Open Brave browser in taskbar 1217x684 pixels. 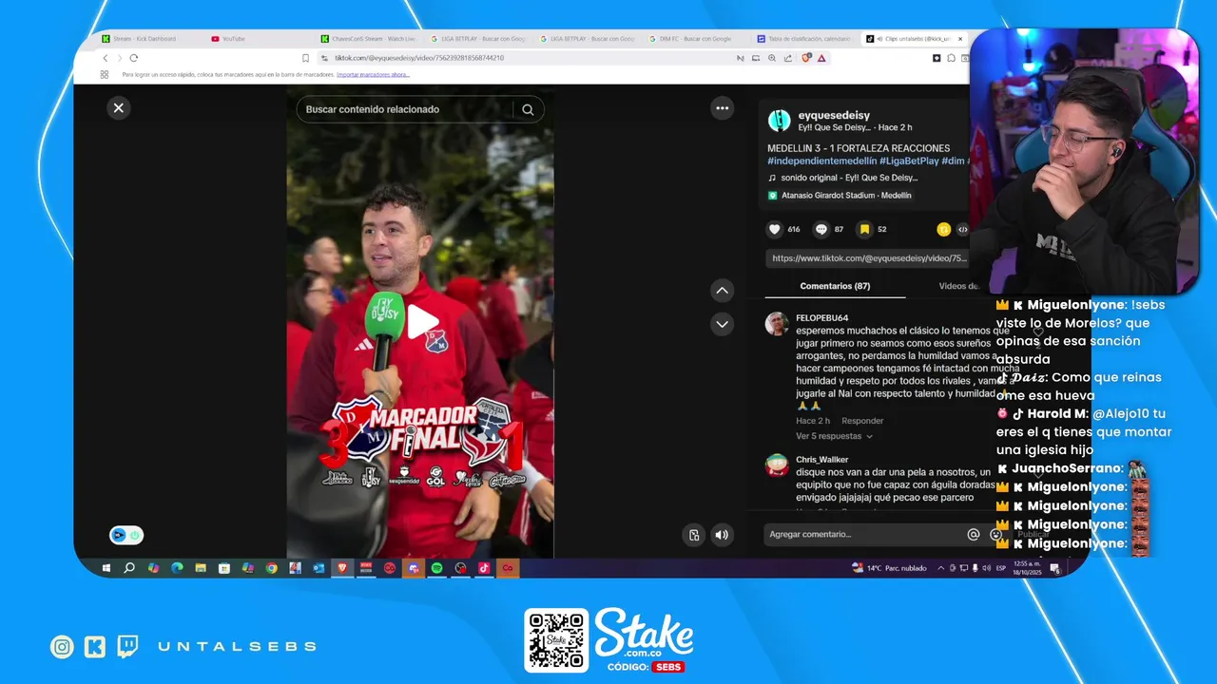tap(342, 568)
